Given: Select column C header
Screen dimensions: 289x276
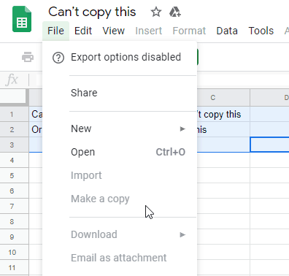Looking at the screenshot, I should (223, 98).
